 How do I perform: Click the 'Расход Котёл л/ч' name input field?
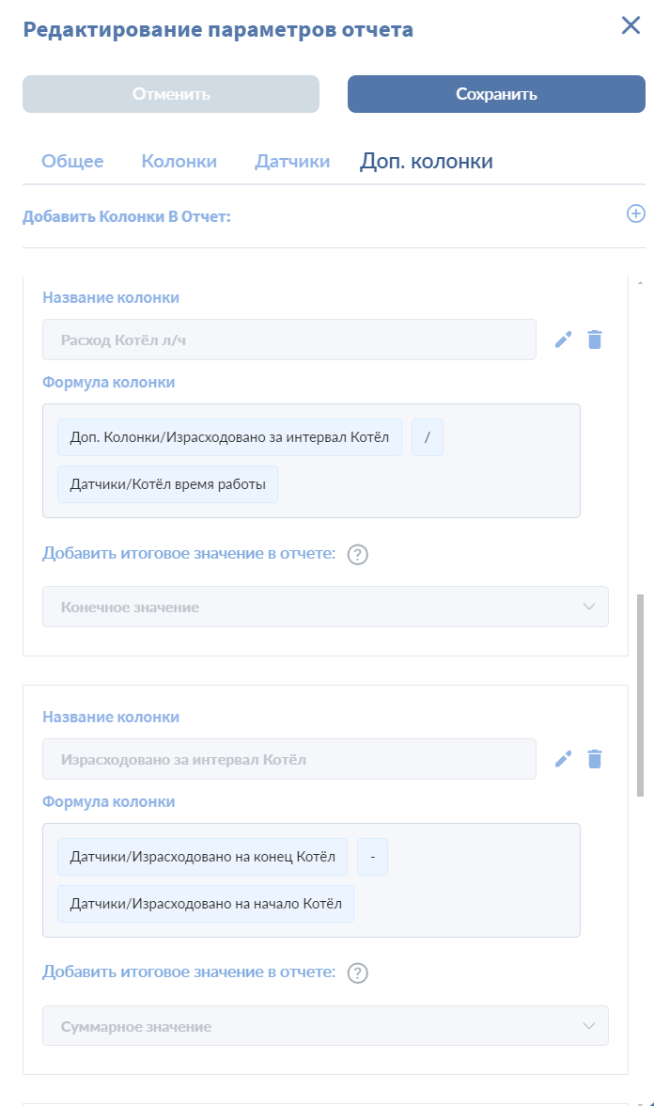pyautogui.click(x=288, y=340)
